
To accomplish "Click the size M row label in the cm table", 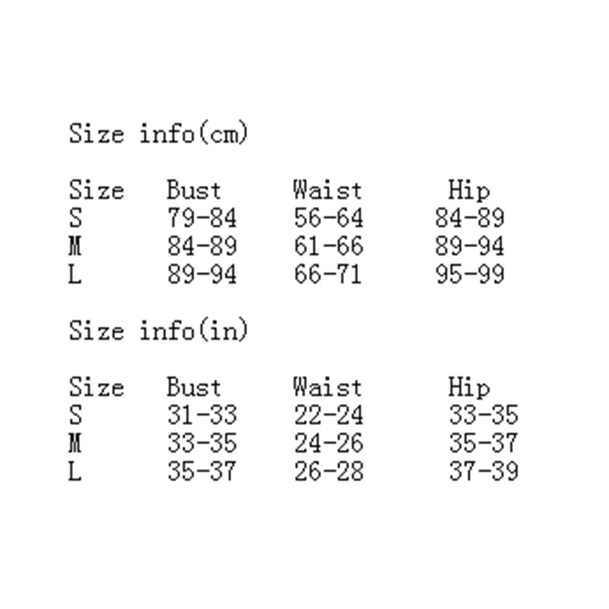I will point(76,246).
